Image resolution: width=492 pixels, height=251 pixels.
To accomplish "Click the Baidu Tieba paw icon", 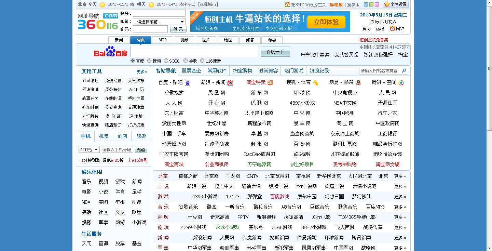I will point(187,83).
